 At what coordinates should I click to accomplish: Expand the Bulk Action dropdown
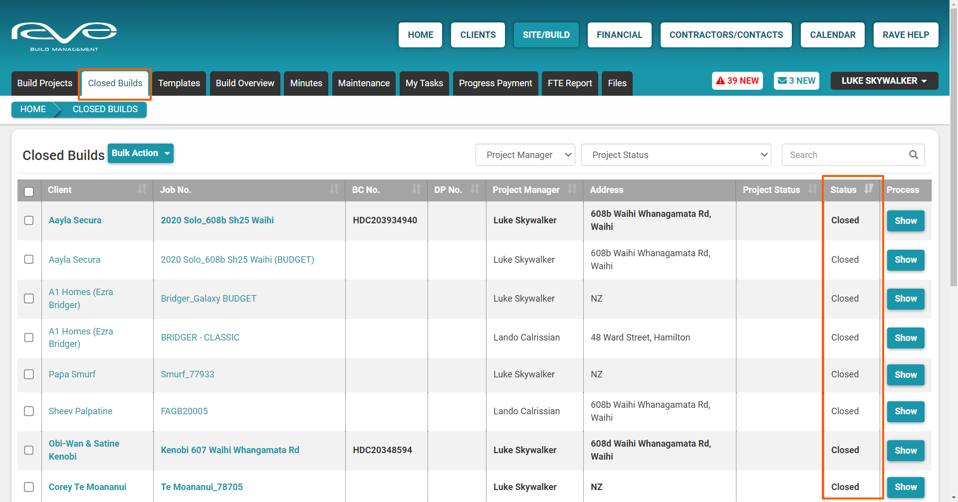point(140,154)
